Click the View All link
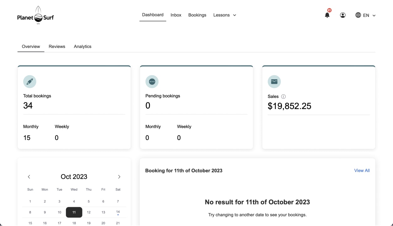 [362, 171]
